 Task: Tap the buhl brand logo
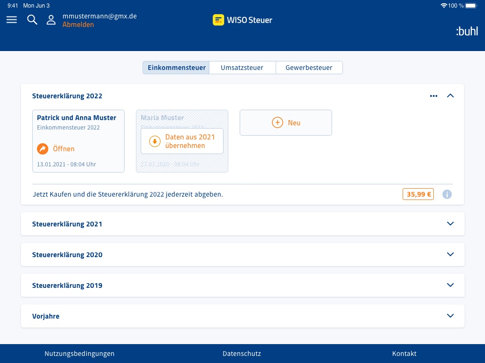(x=467, y=32)
